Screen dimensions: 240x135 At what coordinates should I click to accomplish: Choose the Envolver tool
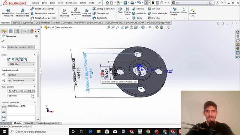click(154, 9)
